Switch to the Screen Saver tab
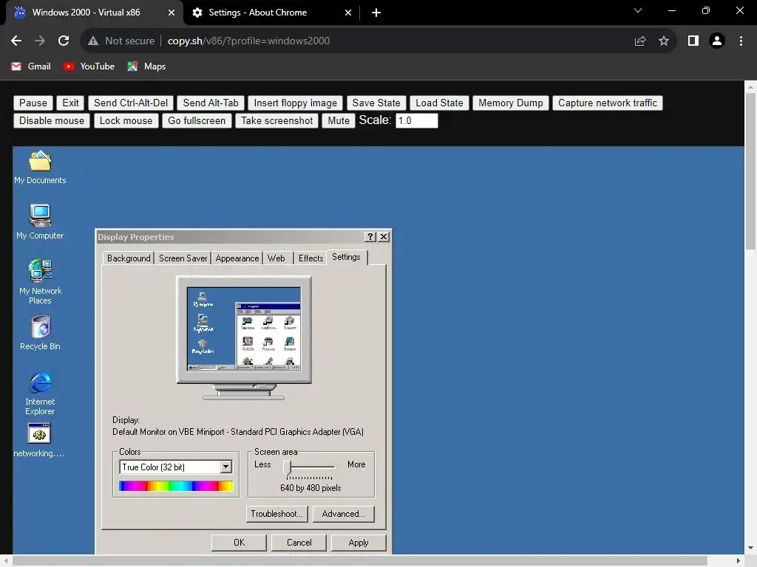Image resolution: width=757 pixels, height=567 pixels. [x=183, y=258]
